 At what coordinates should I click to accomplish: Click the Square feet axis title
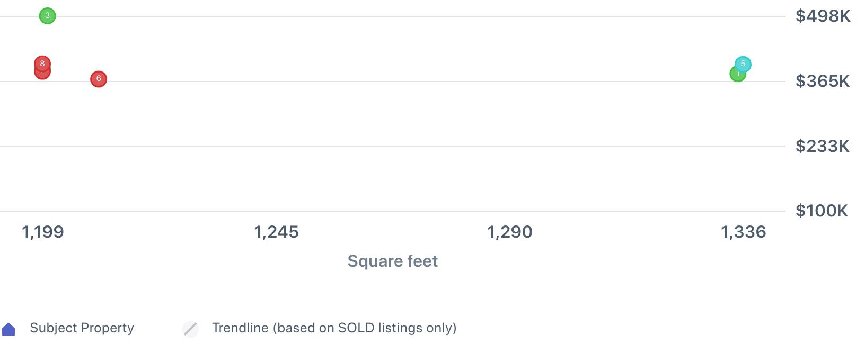coord(392,261)
